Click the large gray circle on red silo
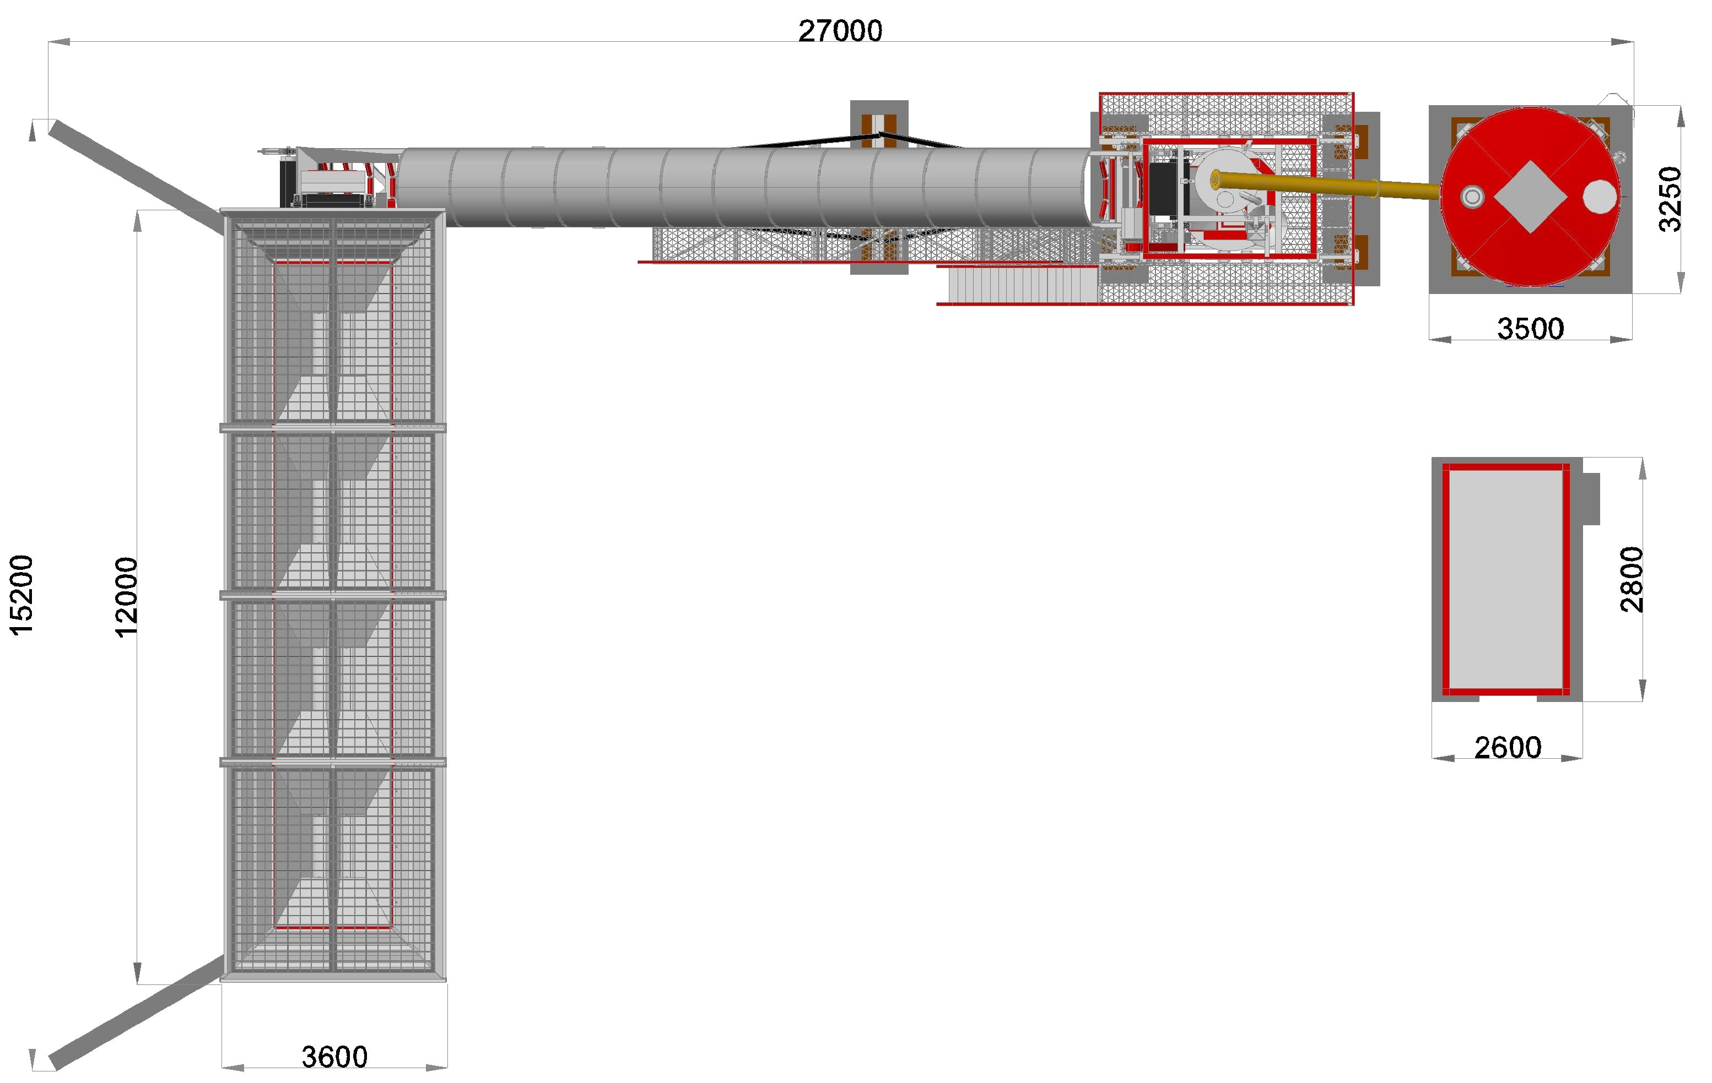 1599,197
